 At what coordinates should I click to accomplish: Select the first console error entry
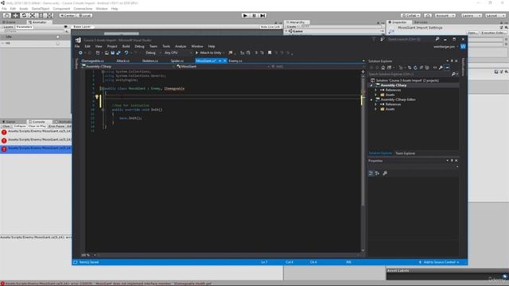tap(36, 132)
